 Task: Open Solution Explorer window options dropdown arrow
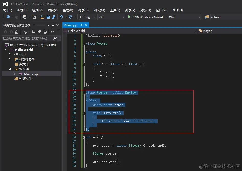[48, 25]
